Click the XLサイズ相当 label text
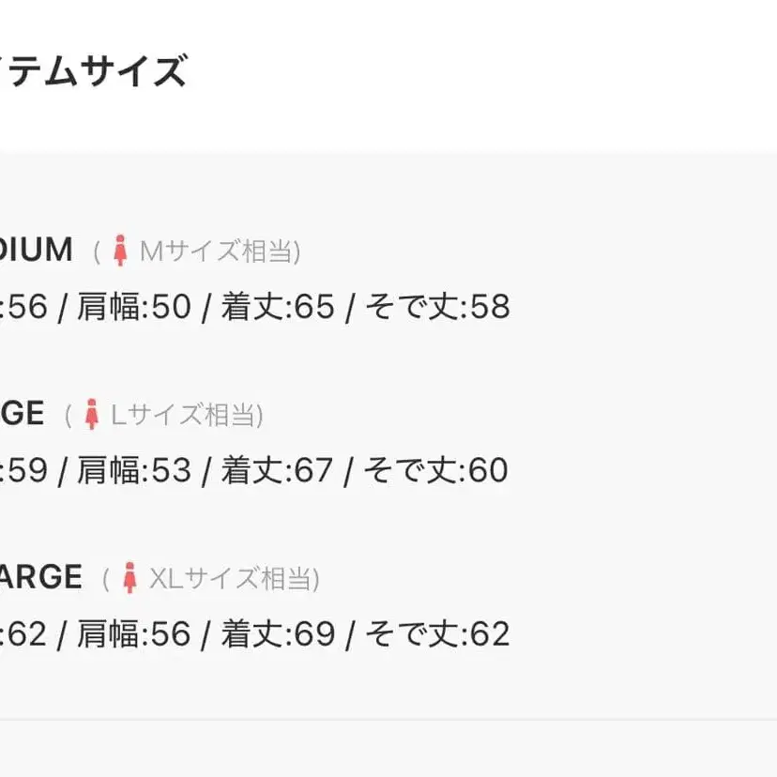This screenshot has height=777, width=777. (233, 579)
